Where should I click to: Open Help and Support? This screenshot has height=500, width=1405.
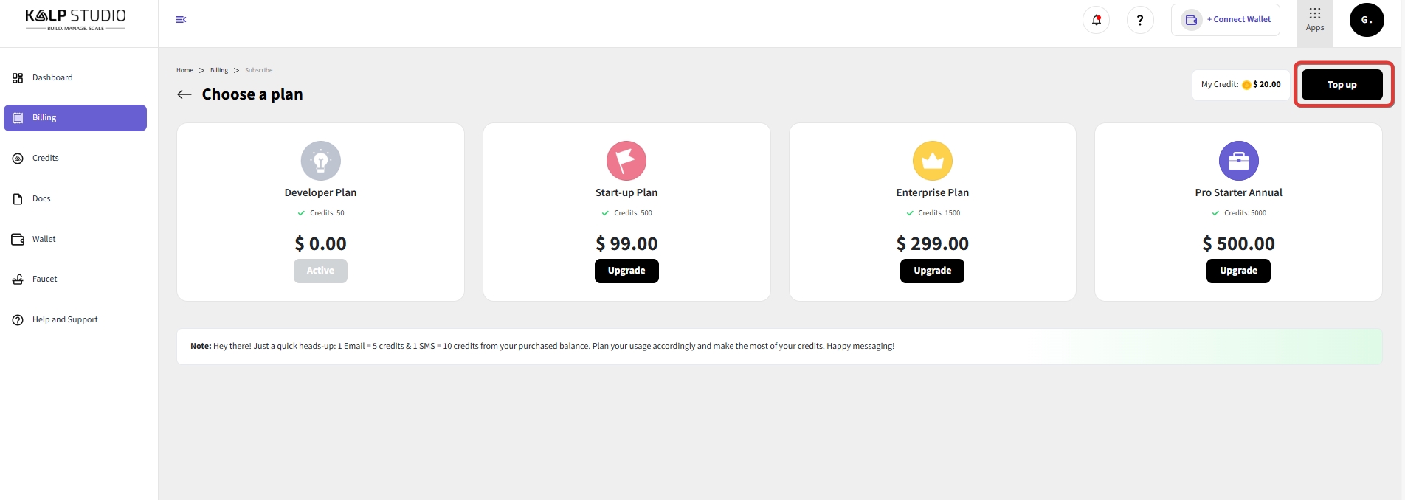(x=65, y=319)
